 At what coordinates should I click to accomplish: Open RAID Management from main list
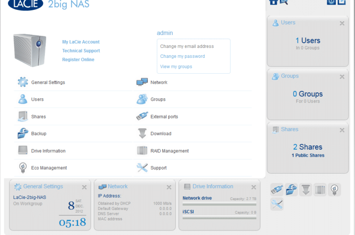(x=193, y=151)
